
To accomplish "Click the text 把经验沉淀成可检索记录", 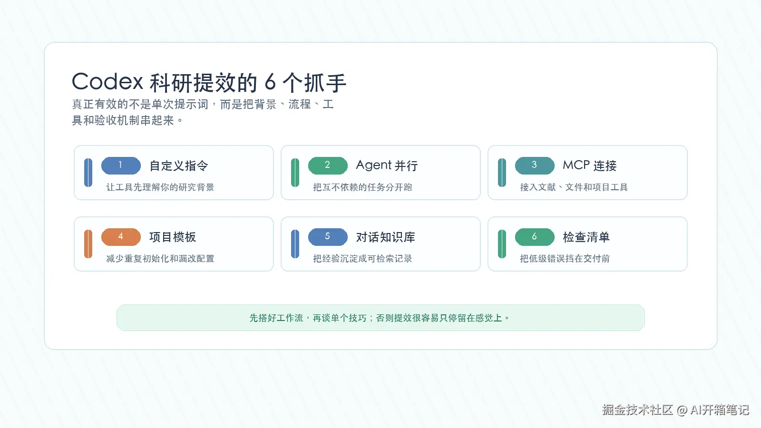I will (362, 259).
